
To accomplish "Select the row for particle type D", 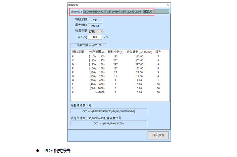I will (x=117, y=64).
